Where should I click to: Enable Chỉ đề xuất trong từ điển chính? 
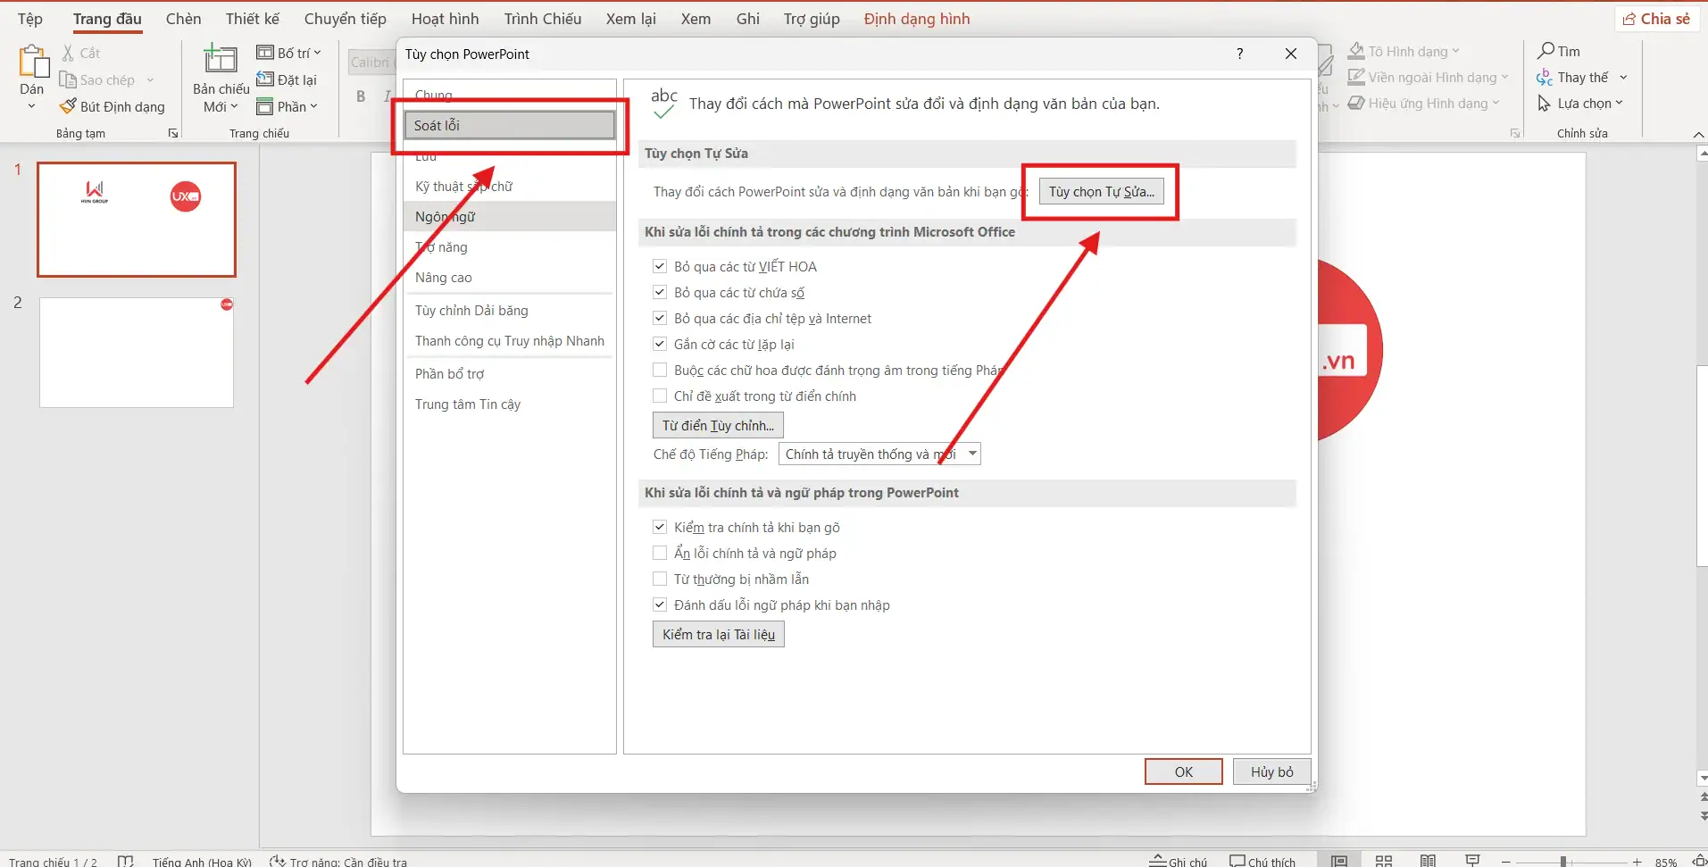point(660,396)
